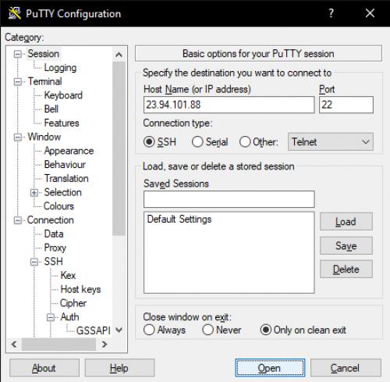Screen dimensions: 390x382
Task: Collapse the Session tree node
Action: (x=18, y=54)
